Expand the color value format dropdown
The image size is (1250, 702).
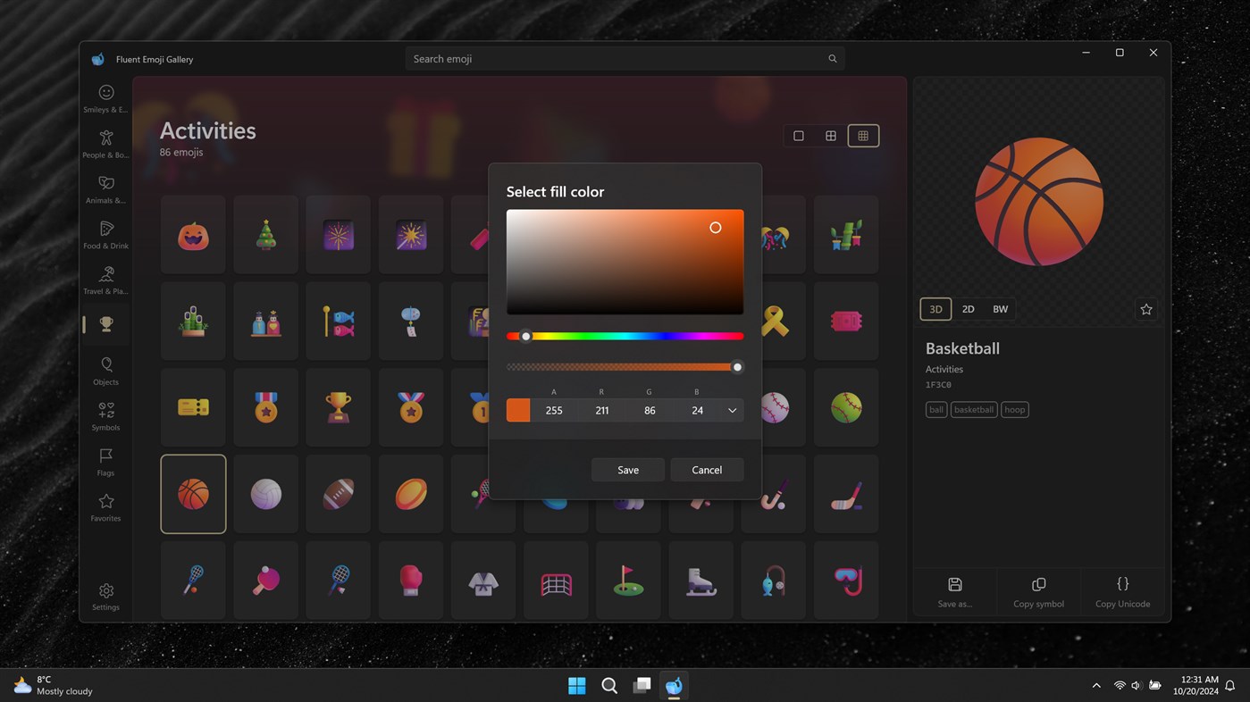point(732,410)
